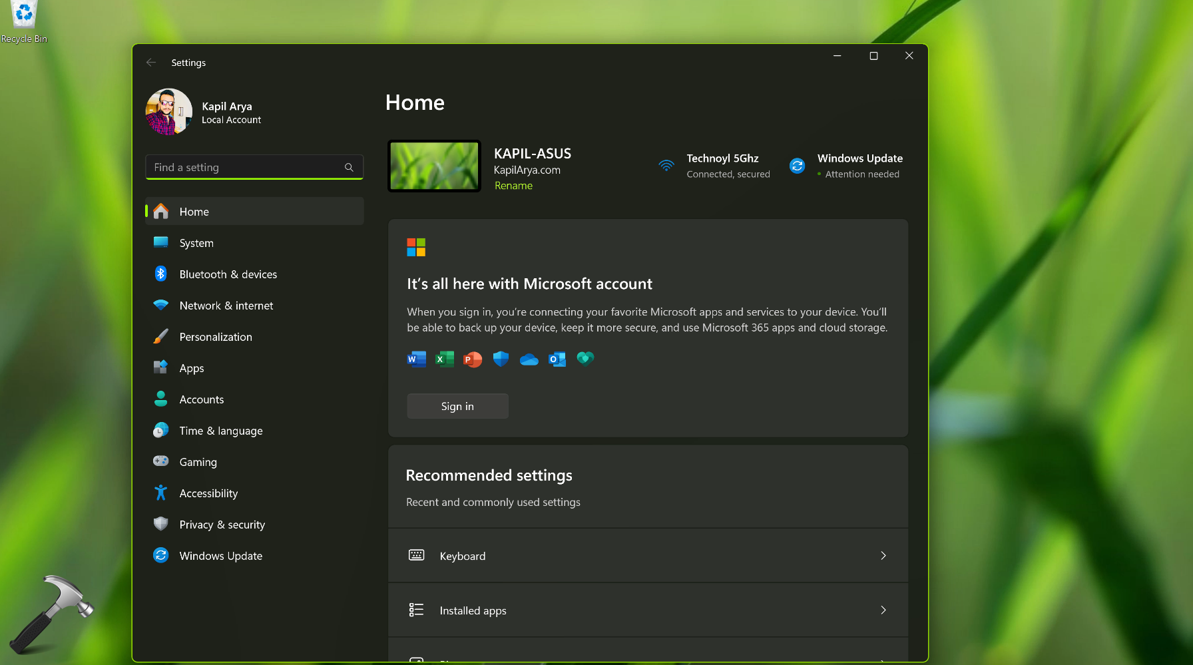Click the Wi-Fi icon beside Technoyl 5Ghz
Viewport: 1193px width, 665px height.
[x=666, y=165]
